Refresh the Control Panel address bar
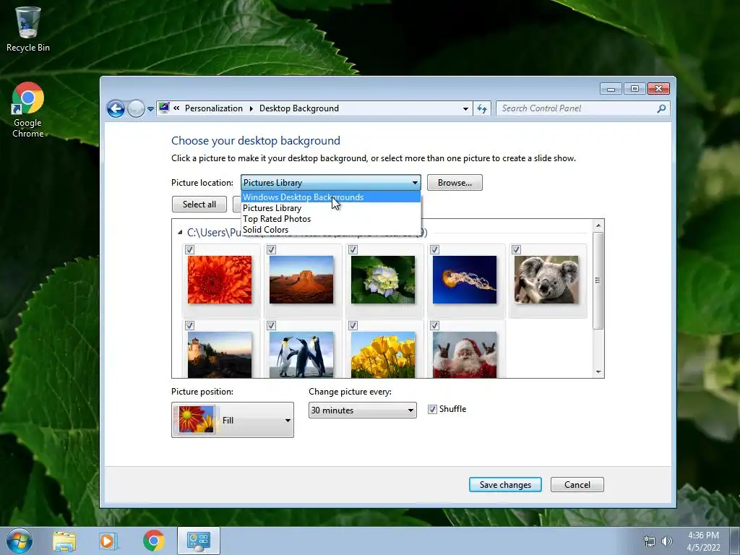Image resolution: width=740 pixels, height=555 pixels. 482,108
